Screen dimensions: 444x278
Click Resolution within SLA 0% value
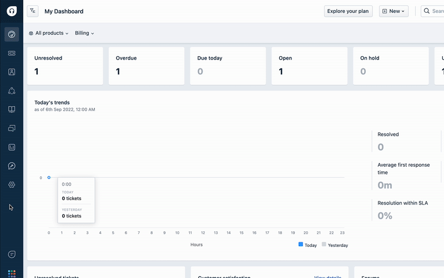tap(385, 216)
